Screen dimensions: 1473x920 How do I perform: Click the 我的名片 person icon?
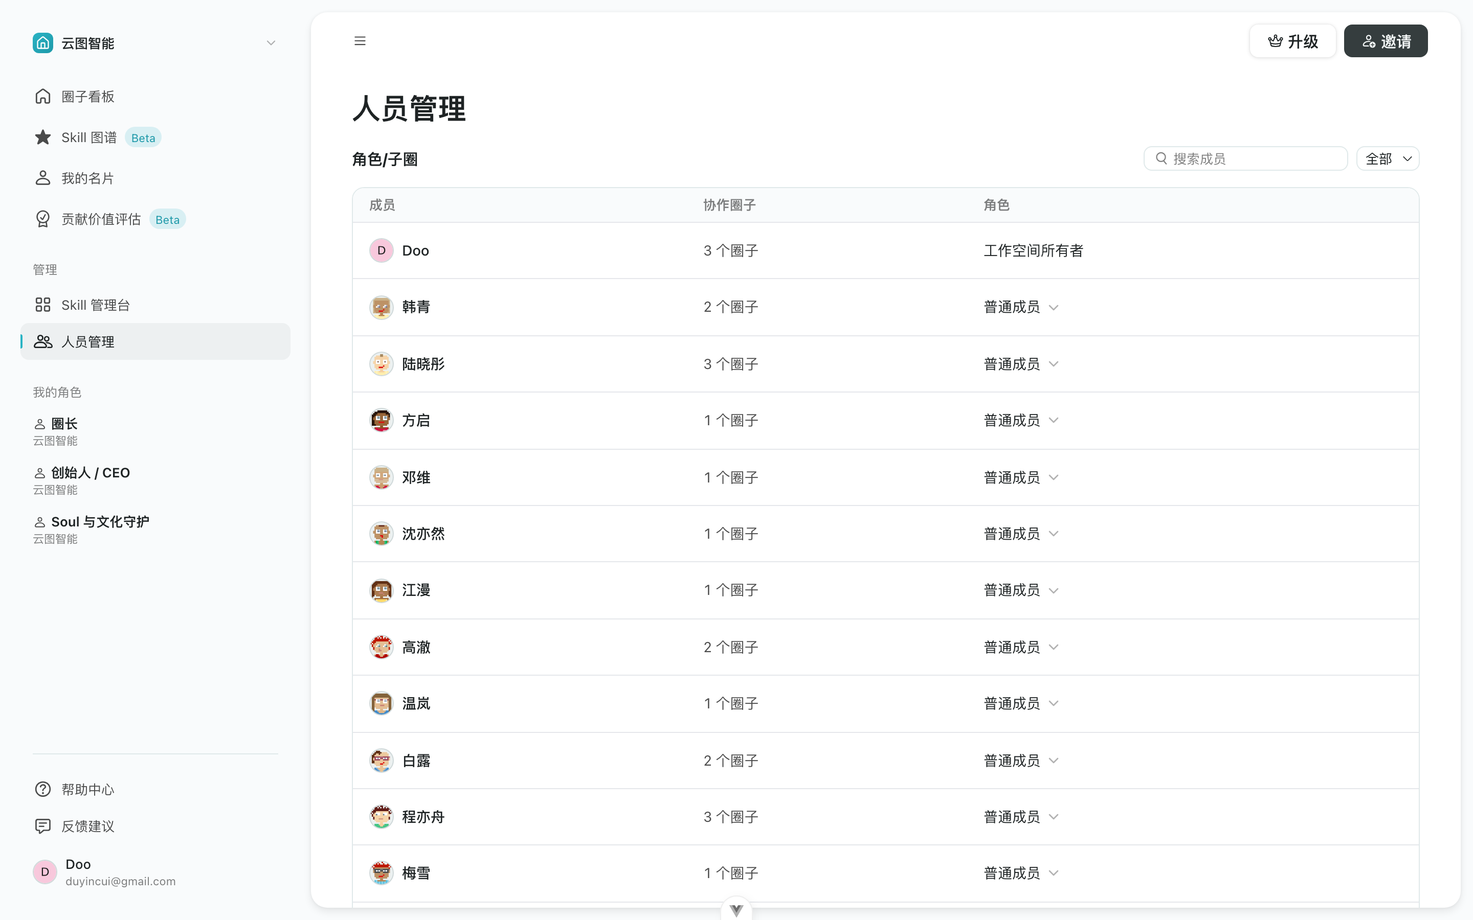pos(42,178)
